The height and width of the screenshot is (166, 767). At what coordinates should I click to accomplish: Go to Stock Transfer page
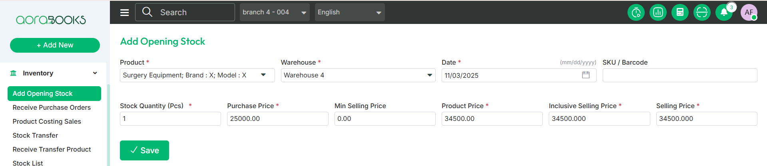coord(35,135)
